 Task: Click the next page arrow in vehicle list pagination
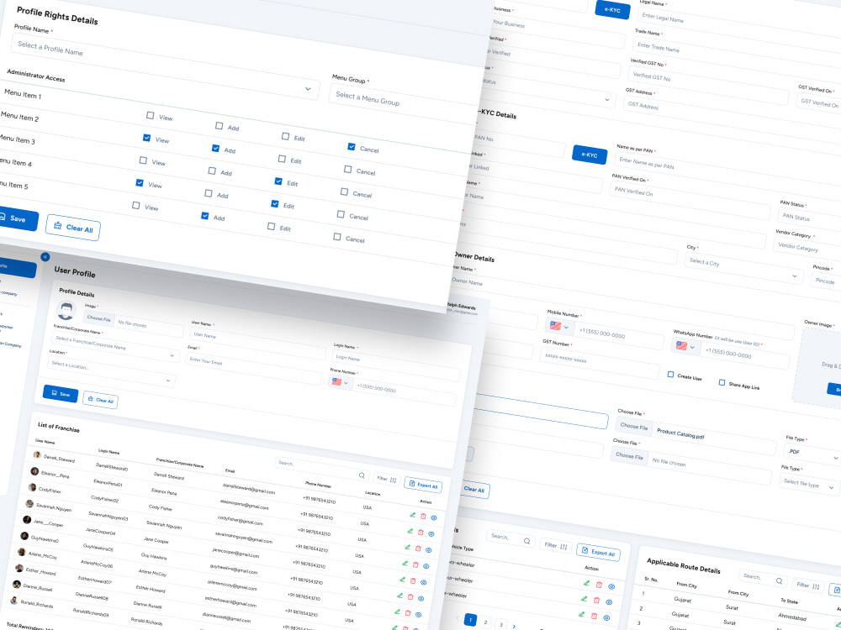coord(514,627)
